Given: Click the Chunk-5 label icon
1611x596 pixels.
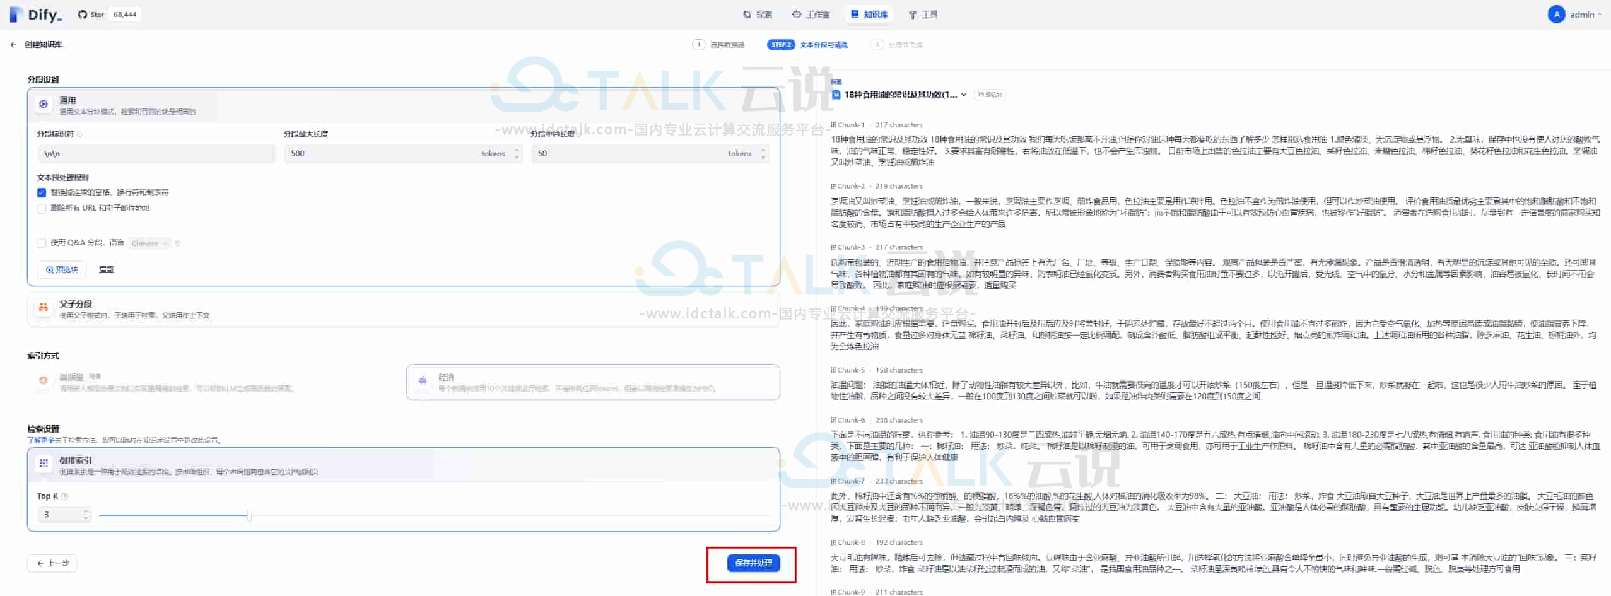Looking at the screenshot, I should click(833, 370).
